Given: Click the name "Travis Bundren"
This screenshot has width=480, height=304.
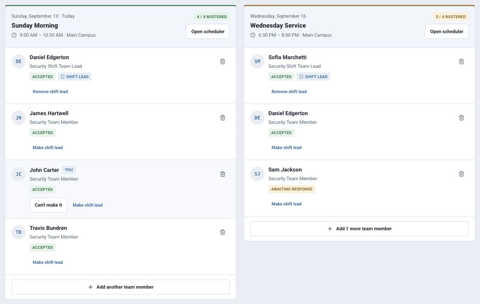Looking at the screenshot, I should coord(48,228).
